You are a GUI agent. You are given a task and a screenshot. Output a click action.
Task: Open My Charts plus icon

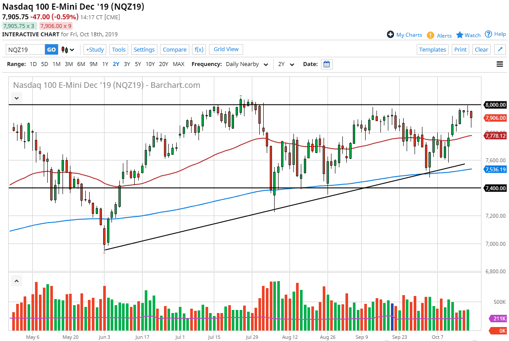[x=390, y=35]
